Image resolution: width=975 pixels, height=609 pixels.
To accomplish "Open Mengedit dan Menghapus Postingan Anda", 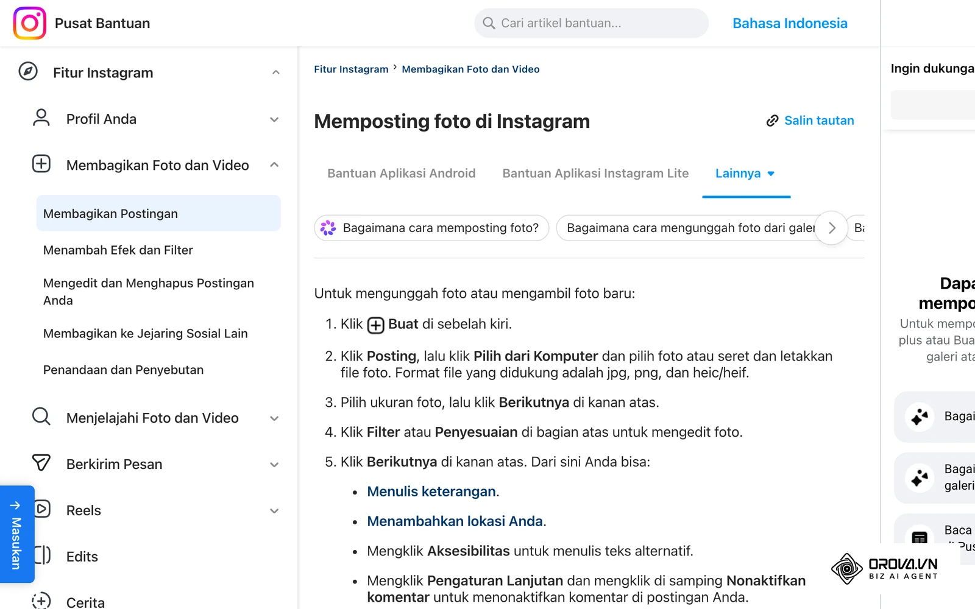I will tap(149, 292).
